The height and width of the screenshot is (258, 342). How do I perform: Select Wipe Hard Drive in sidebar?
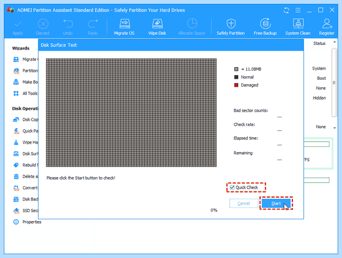(x=26, y=142)
